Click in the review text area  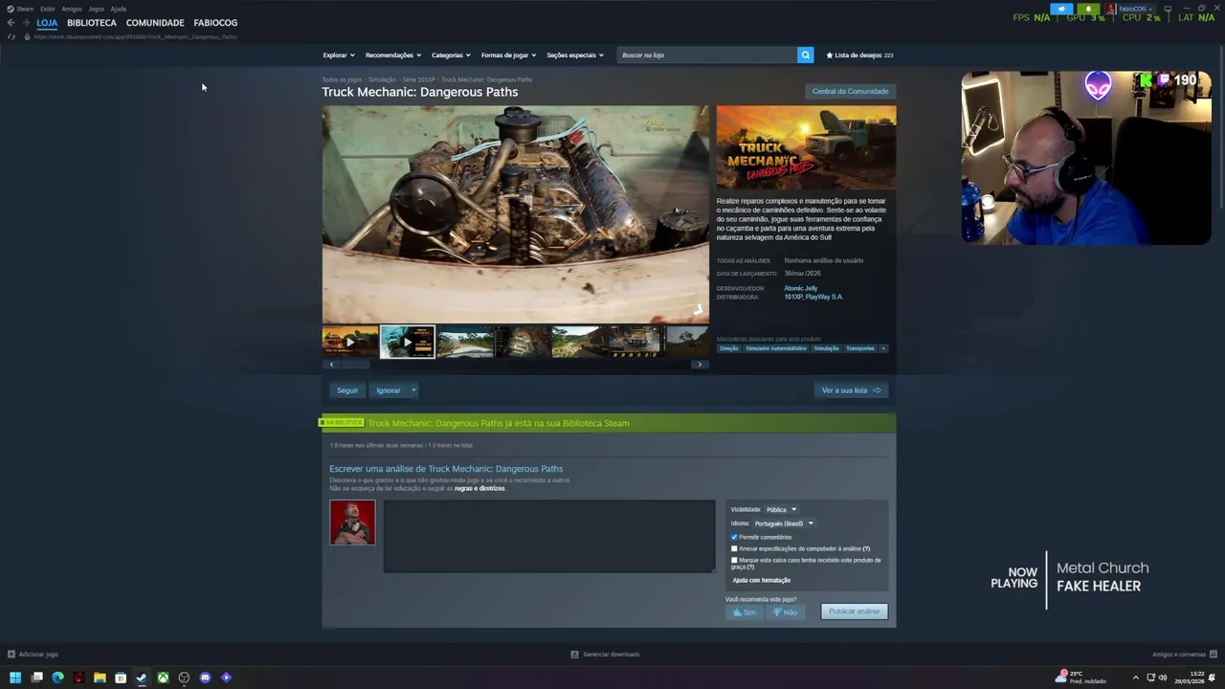548,536
